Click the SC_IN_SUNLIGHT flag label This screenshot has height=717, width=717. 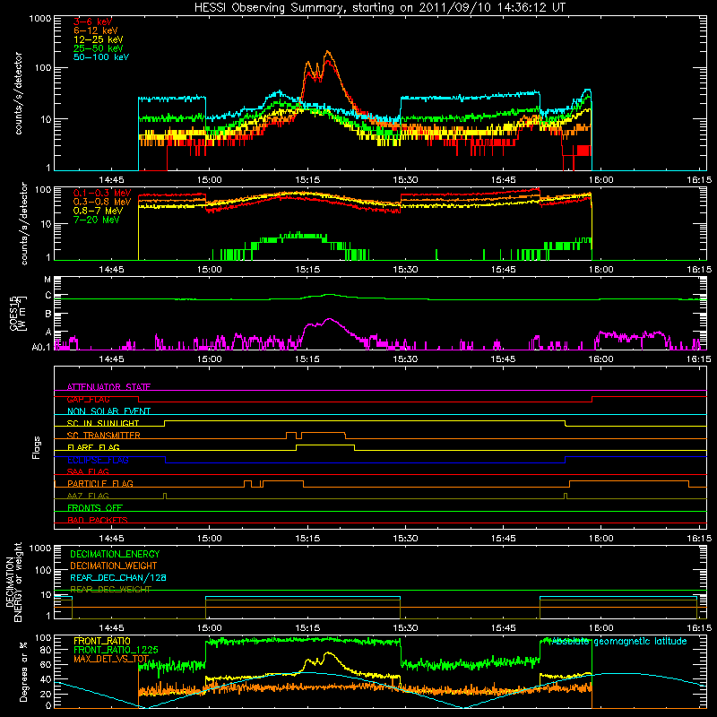103,423
